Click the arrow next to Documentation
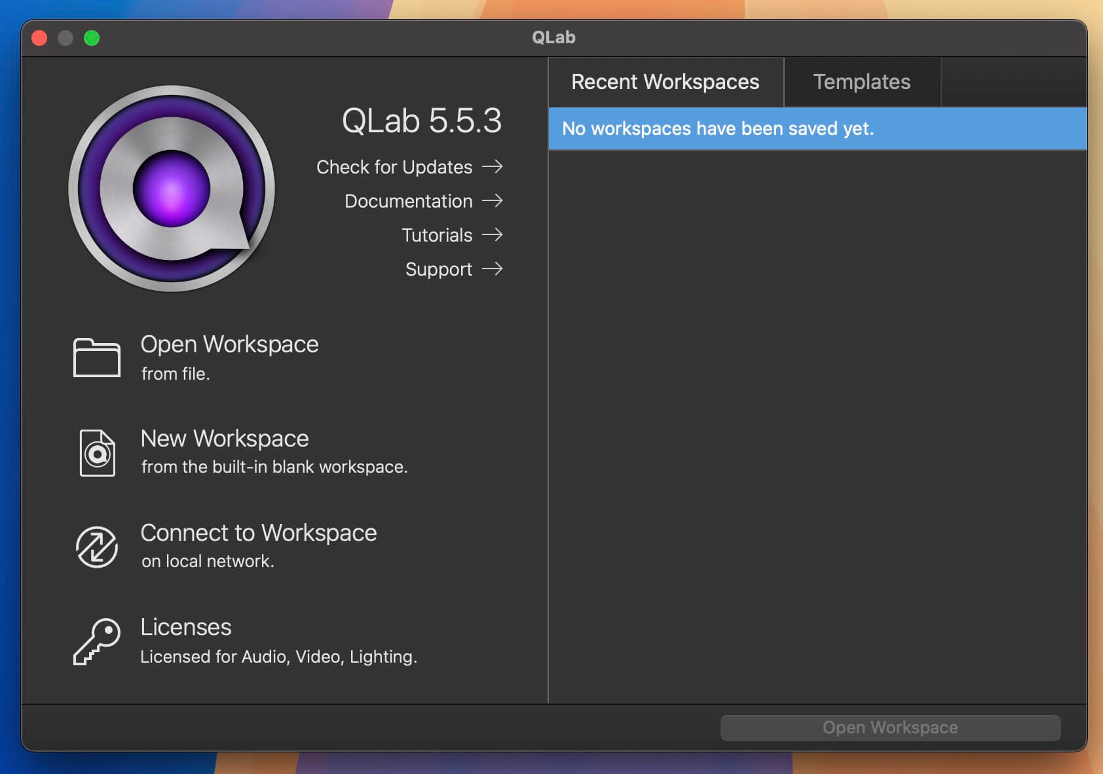The width and height of the screenshot is (1103, 774). pyautogui.click(x=493, y=201)
